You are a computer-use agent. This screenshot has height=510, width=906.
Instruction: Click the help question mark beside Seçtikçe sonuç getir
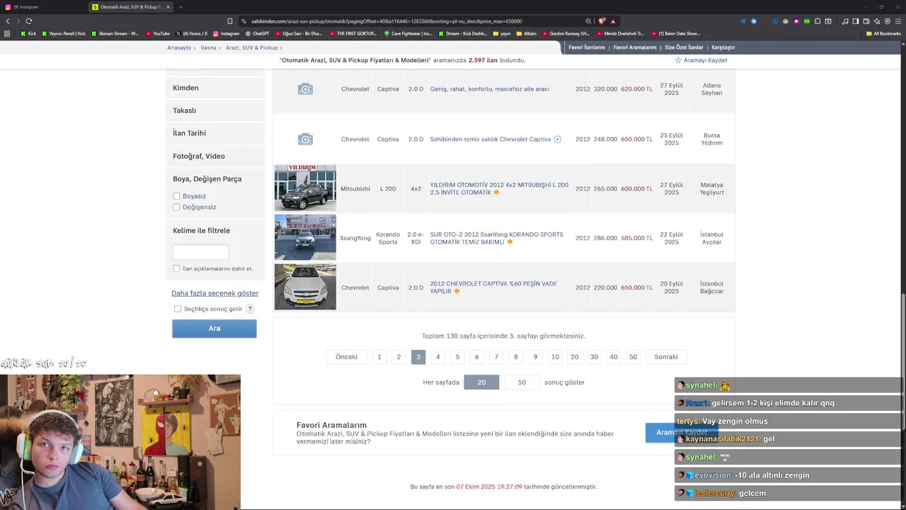[250, 309]
